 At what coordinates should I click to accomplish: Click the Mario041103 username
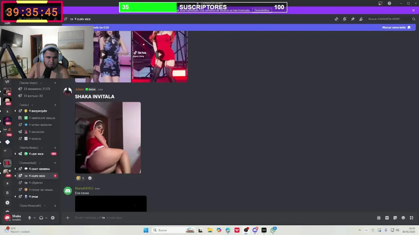[84, 188]
